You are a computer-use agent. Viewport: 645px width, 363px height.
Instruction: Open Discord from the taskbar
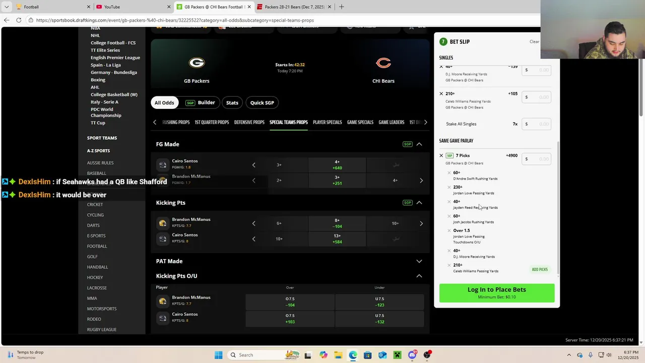click(412, 355)
